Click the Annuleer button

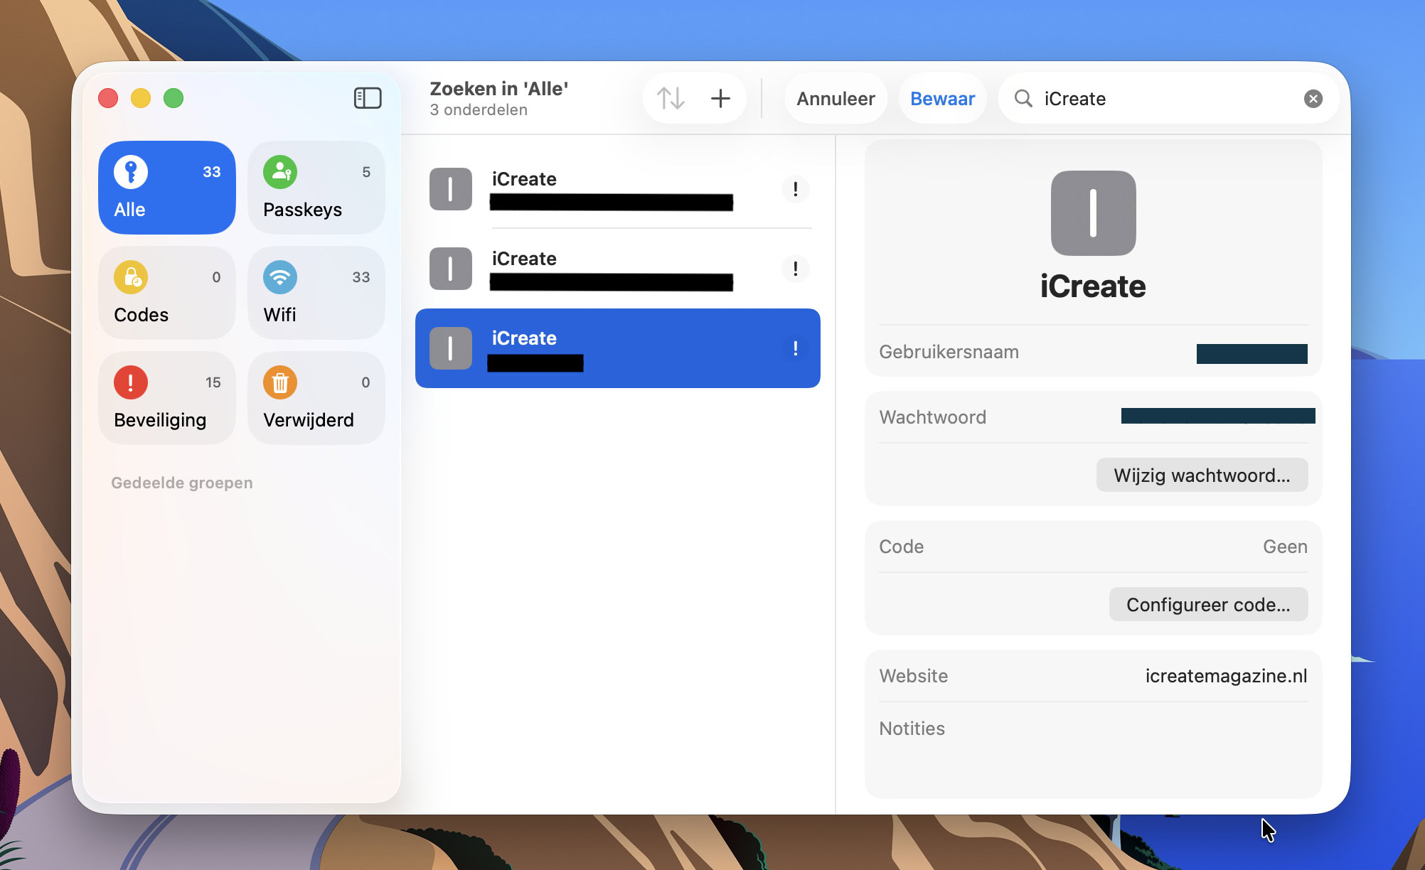tap(836, 98)
